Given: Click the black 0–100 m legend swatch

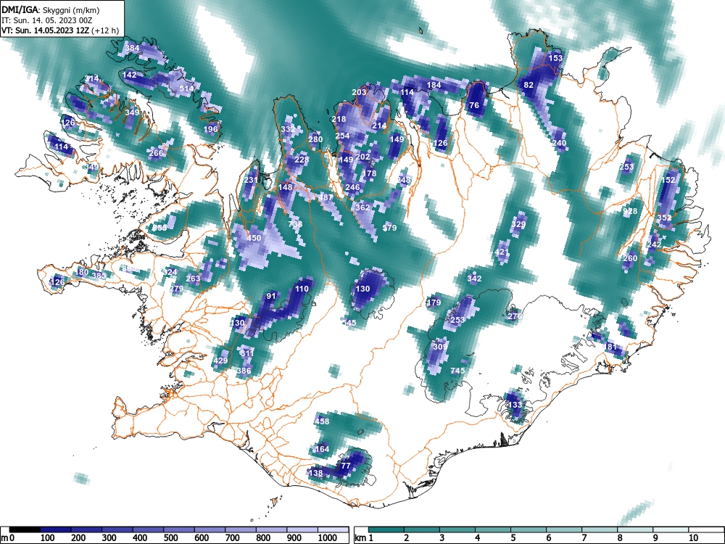Looking at the screenshot, I should (x=25, y=529).
